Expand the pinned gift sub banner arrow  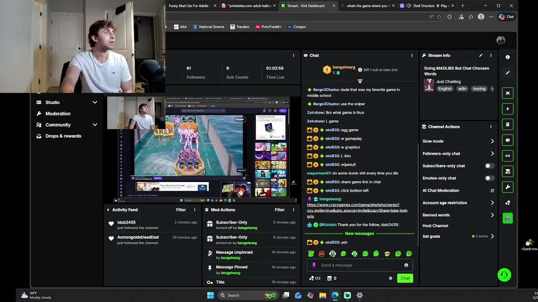[x=360, y=81]
